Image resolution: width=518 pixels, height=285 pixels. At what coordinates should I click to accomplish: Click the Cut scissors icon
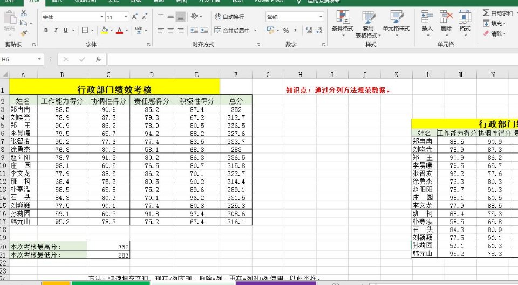[x=23, y=13]
